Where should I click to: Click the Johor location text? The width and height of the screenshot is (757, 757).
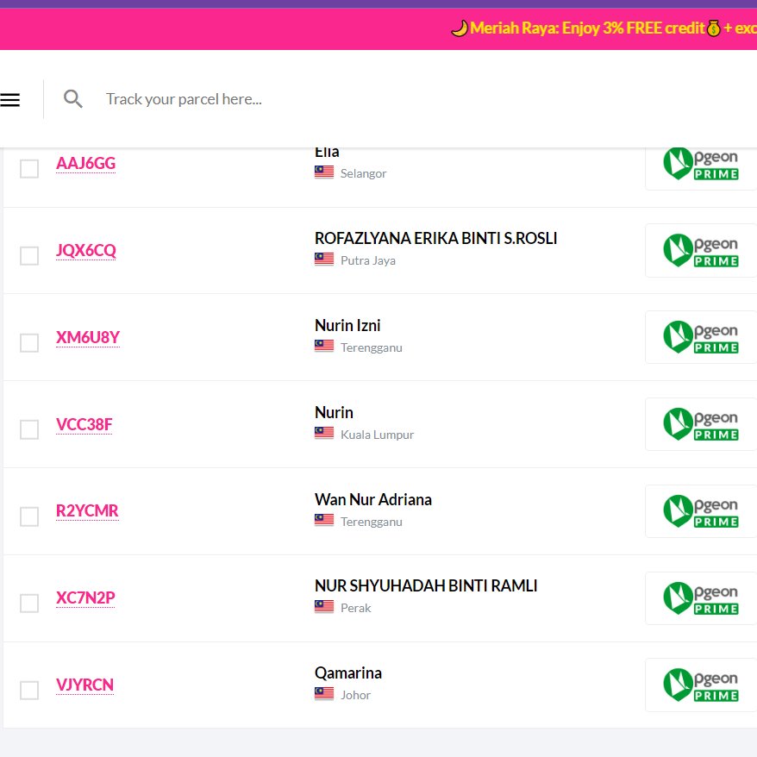pos(356,695)
